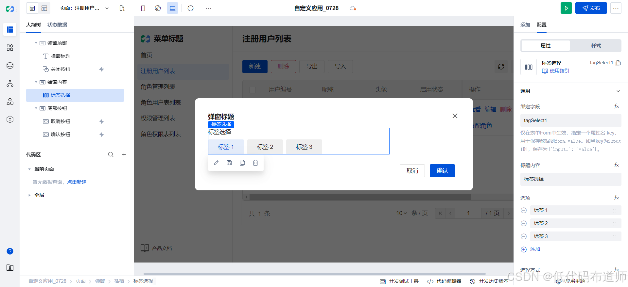Collapse the 弹窗顶部 tree node
This screenshot has height=287, width=628.
(x=36, y=43)
